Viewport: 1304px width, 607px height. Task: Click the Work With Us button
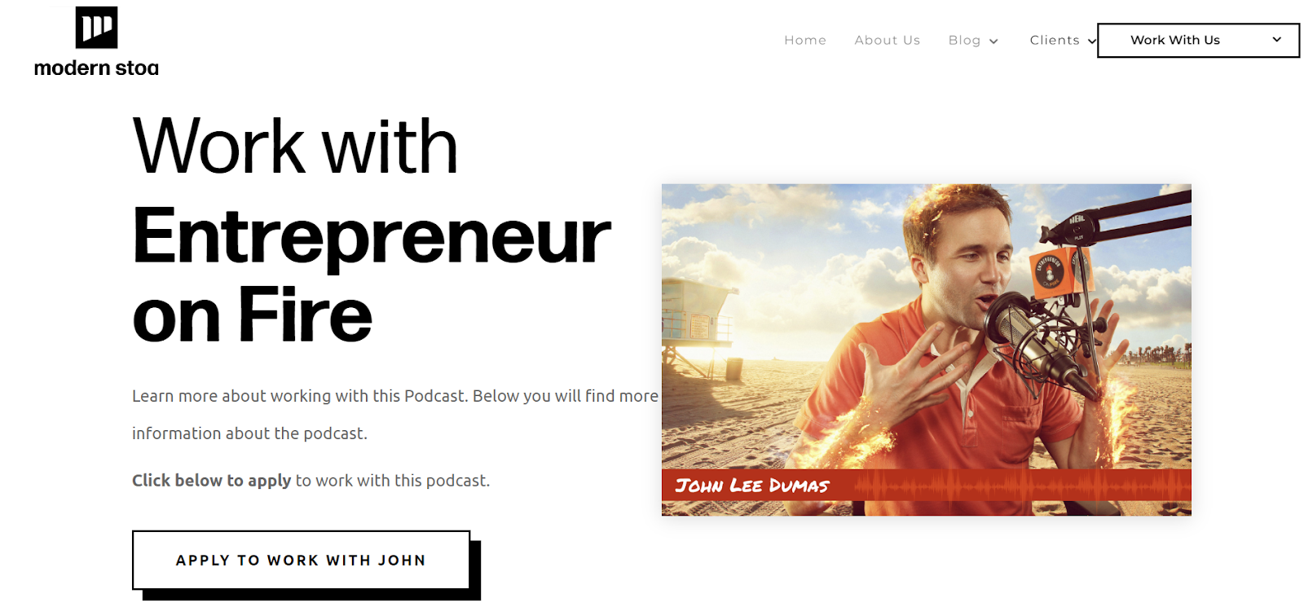click(1198, 40)
